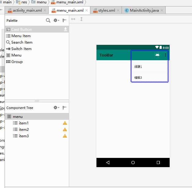The width and height of the screenshot is (192, 188).
Task: Click the Search Item magnifier icon
Action: point(8,42)
